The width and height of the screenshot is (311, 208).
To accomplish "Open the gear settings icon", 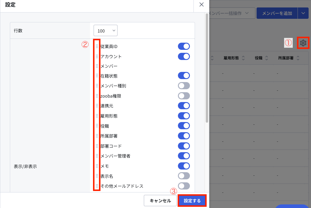I will pos(303,43).
